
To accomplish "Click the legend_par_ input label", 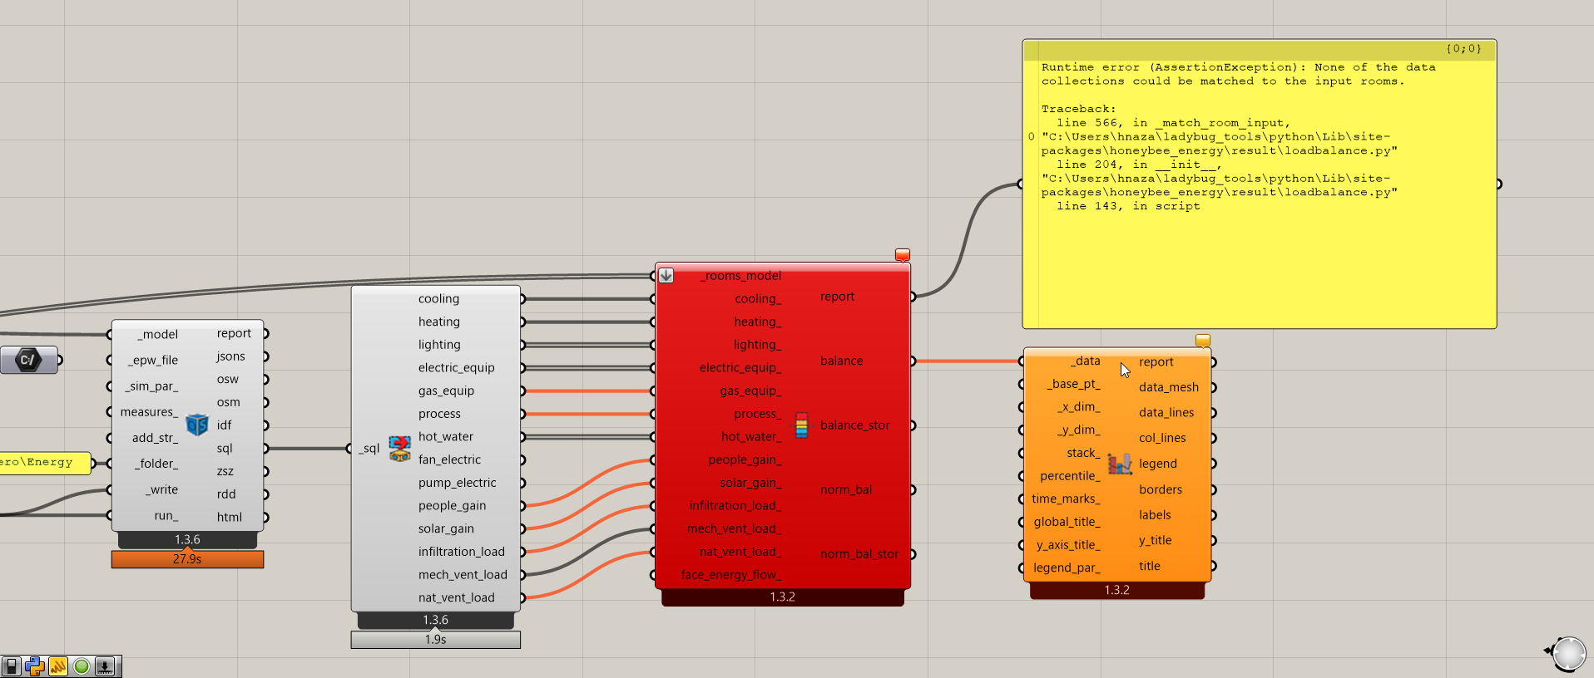I will (1067, 567).
